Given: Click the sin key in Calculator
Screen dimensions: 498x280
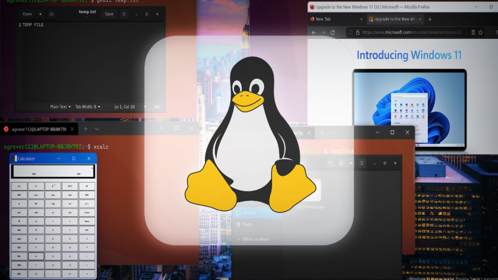Looking at the screenshot, I should 36,195.
